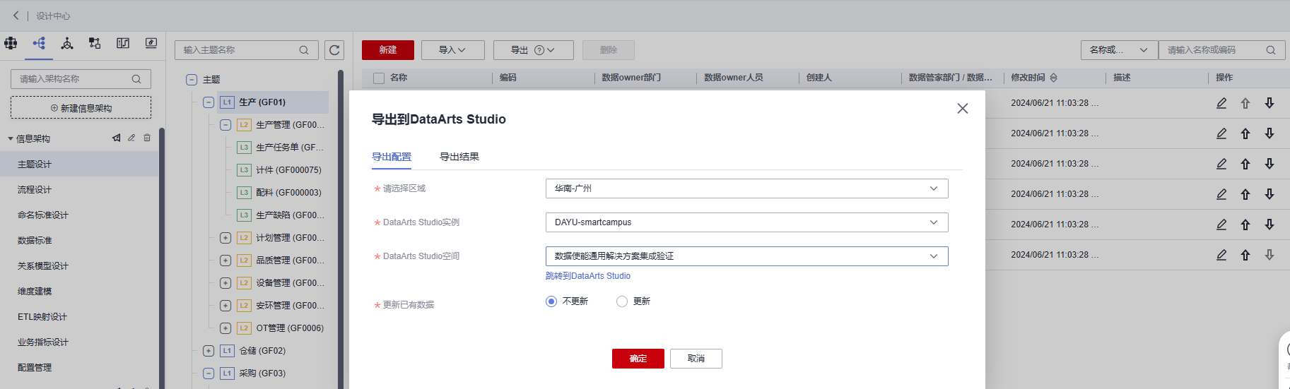The height and width of the screenshot is (389, 1290).
Task: Collapse the 生产 (GF01) node
Action: (x=209, y=102)
